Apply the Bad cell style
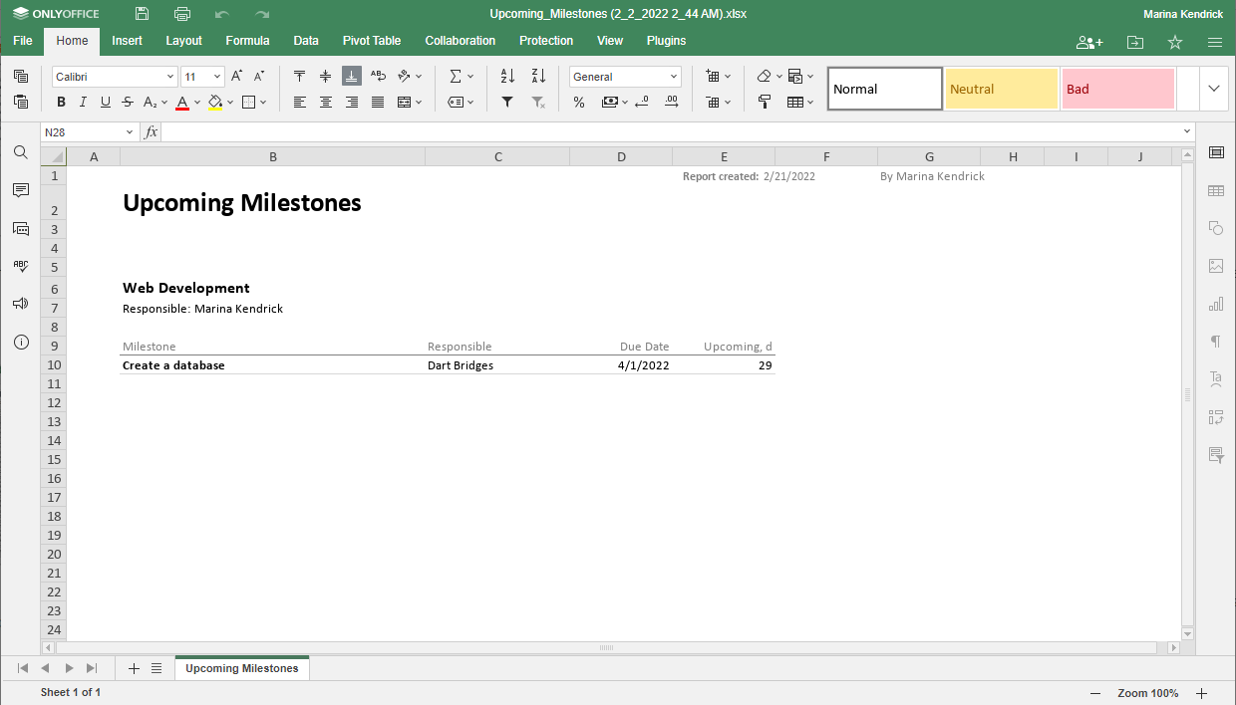 click(1117, 89)
